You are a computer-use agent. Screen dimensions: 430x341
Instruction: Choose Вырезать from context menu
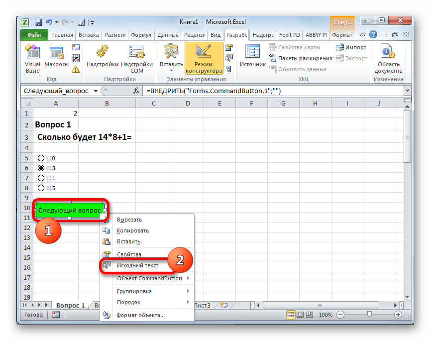(147, 220)
